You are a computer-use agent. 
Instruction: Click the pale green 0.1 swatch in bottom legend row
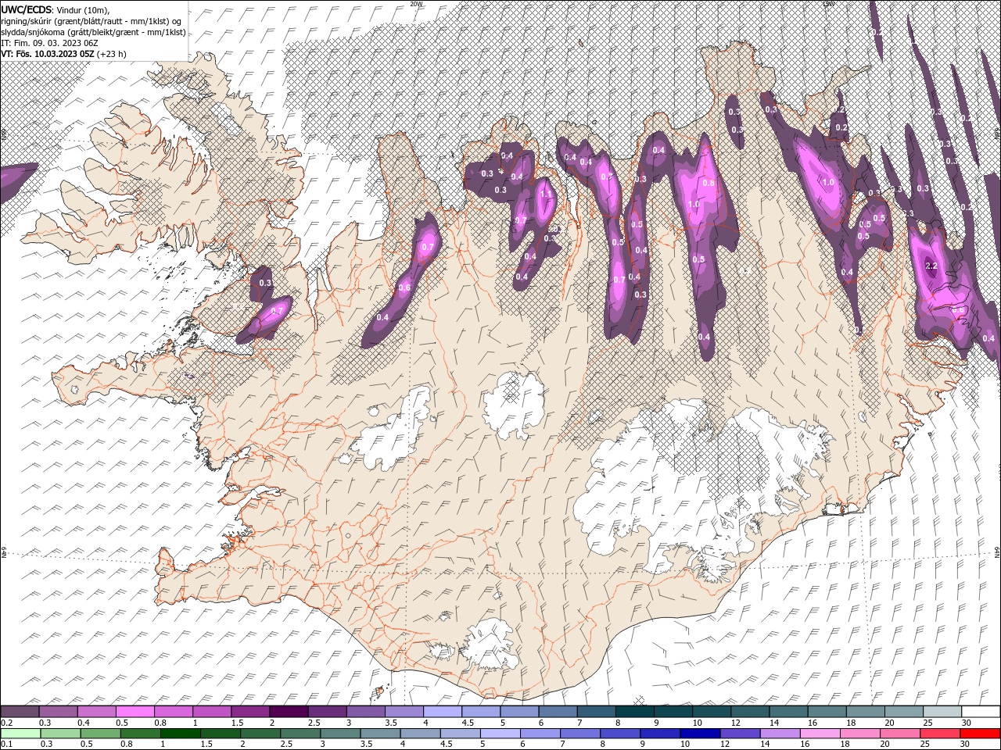(20, 734)
